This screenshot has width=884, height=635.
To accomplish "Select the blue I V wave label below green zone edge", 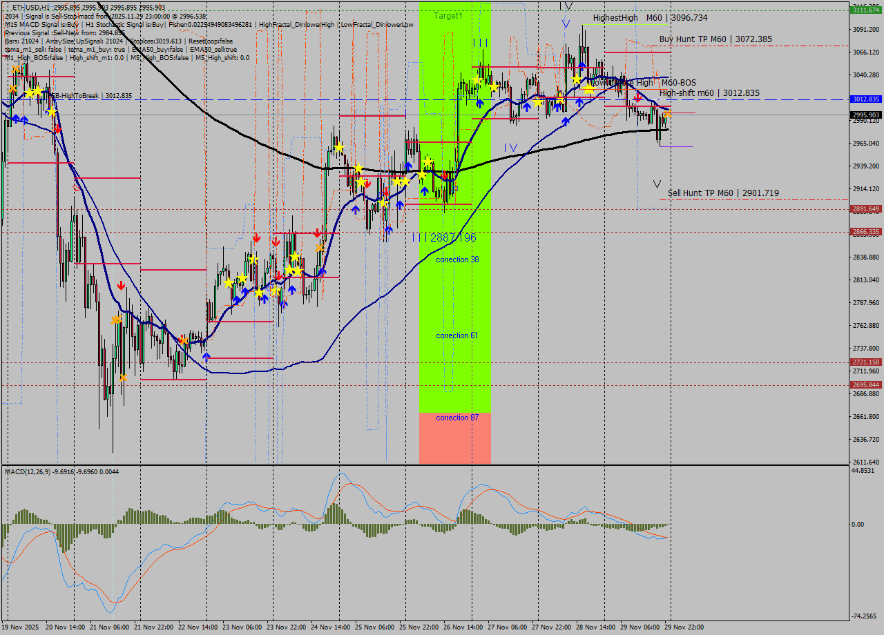I will 510,147.
